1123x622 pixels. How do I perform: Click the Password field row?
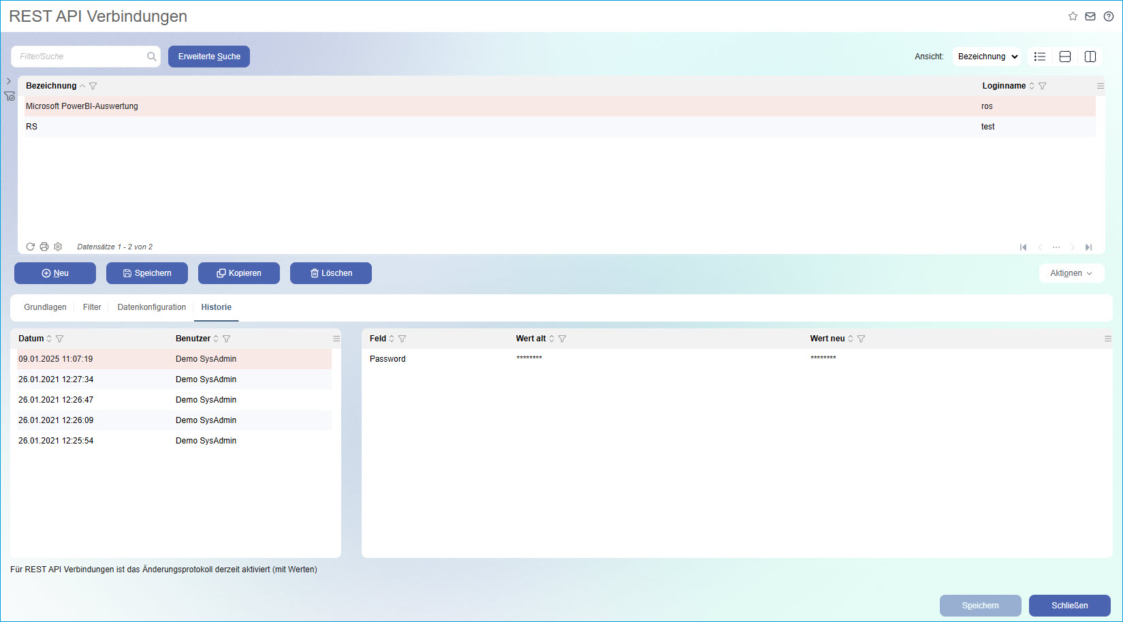[x=736, y=359]
